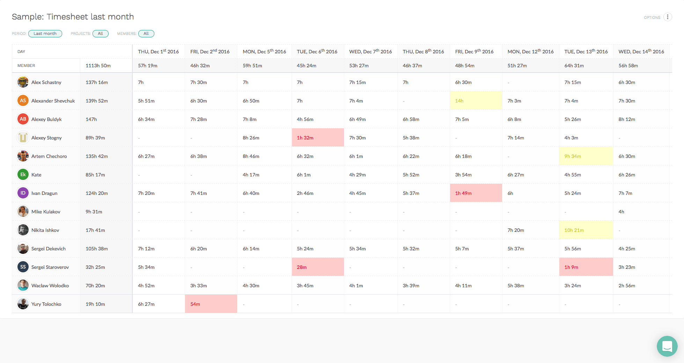
Task: Click Alexey Buldyk's red AB avatar
Action: pos(23,119)
